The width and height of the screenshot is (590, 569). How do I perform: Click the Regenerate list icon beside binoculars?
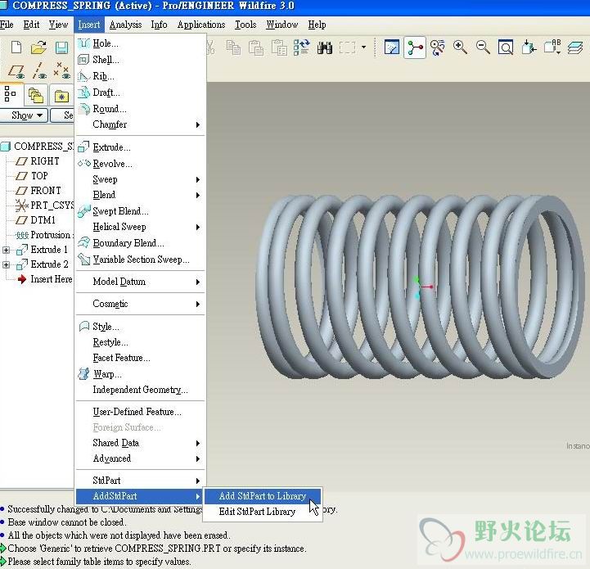point(301,47)
